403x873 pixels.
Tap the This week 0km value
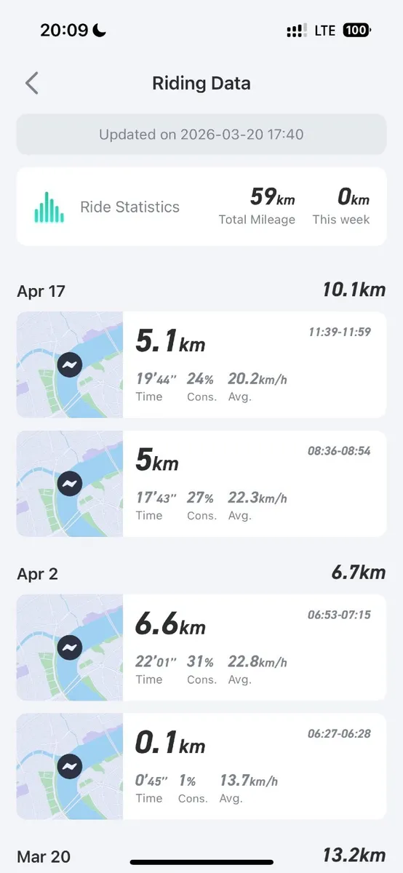[x=354, y=197]
